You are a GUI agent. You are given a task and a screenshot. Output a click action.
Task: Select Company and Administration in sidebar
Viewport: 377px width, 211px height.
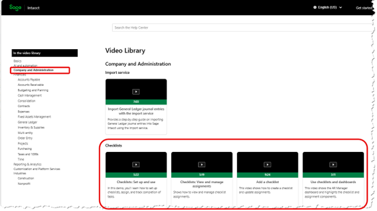[33, 70]
